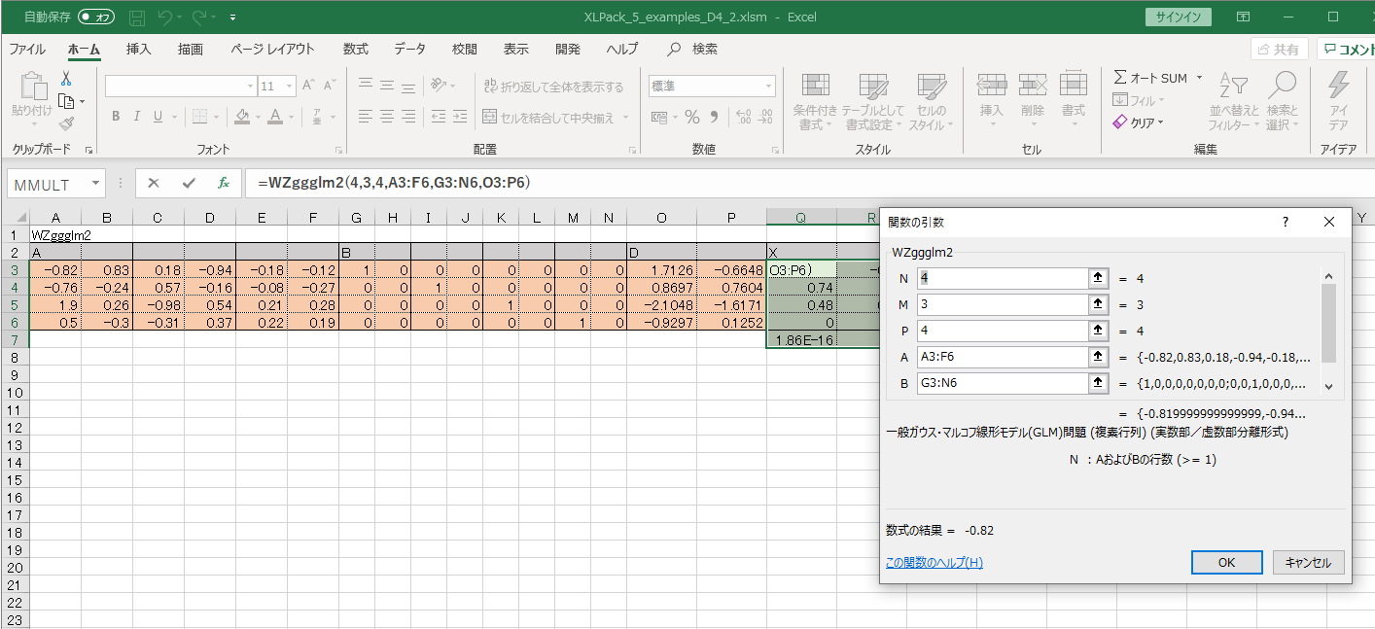Image resolution: width=1375 pixels, height=629 pixels.
Task: Click the search magnifier icon in ribbon
Action: 674,49
